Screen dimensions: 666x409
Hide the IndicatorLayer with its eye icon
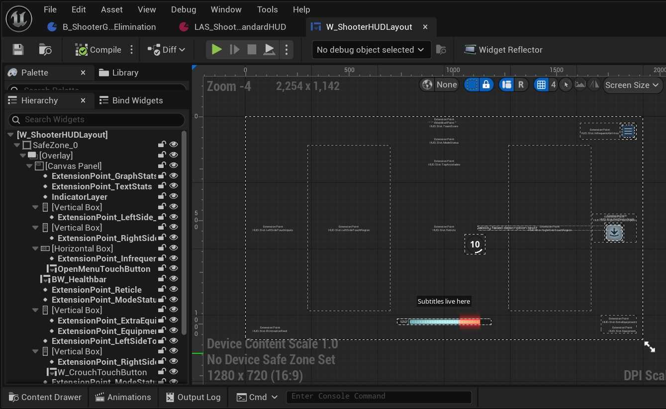pyautogui.click(x=174, y=197)
